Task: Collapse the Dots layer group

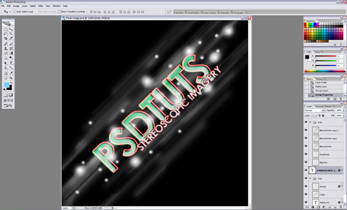Action: pos(310,122)
